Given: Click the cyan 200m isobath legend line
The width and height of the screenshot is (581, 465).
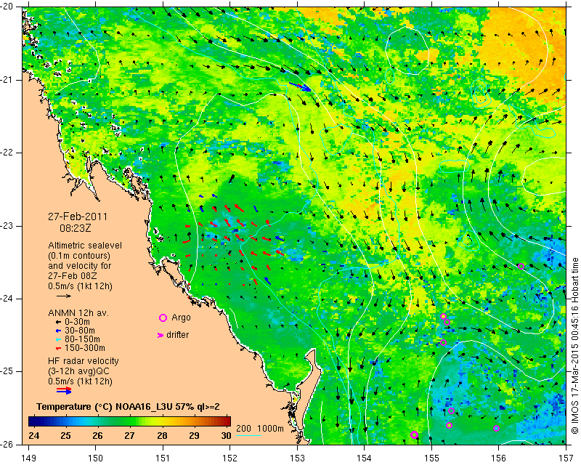Looking at the screenshot, I should pyautogui.click(x=249, y=435).
